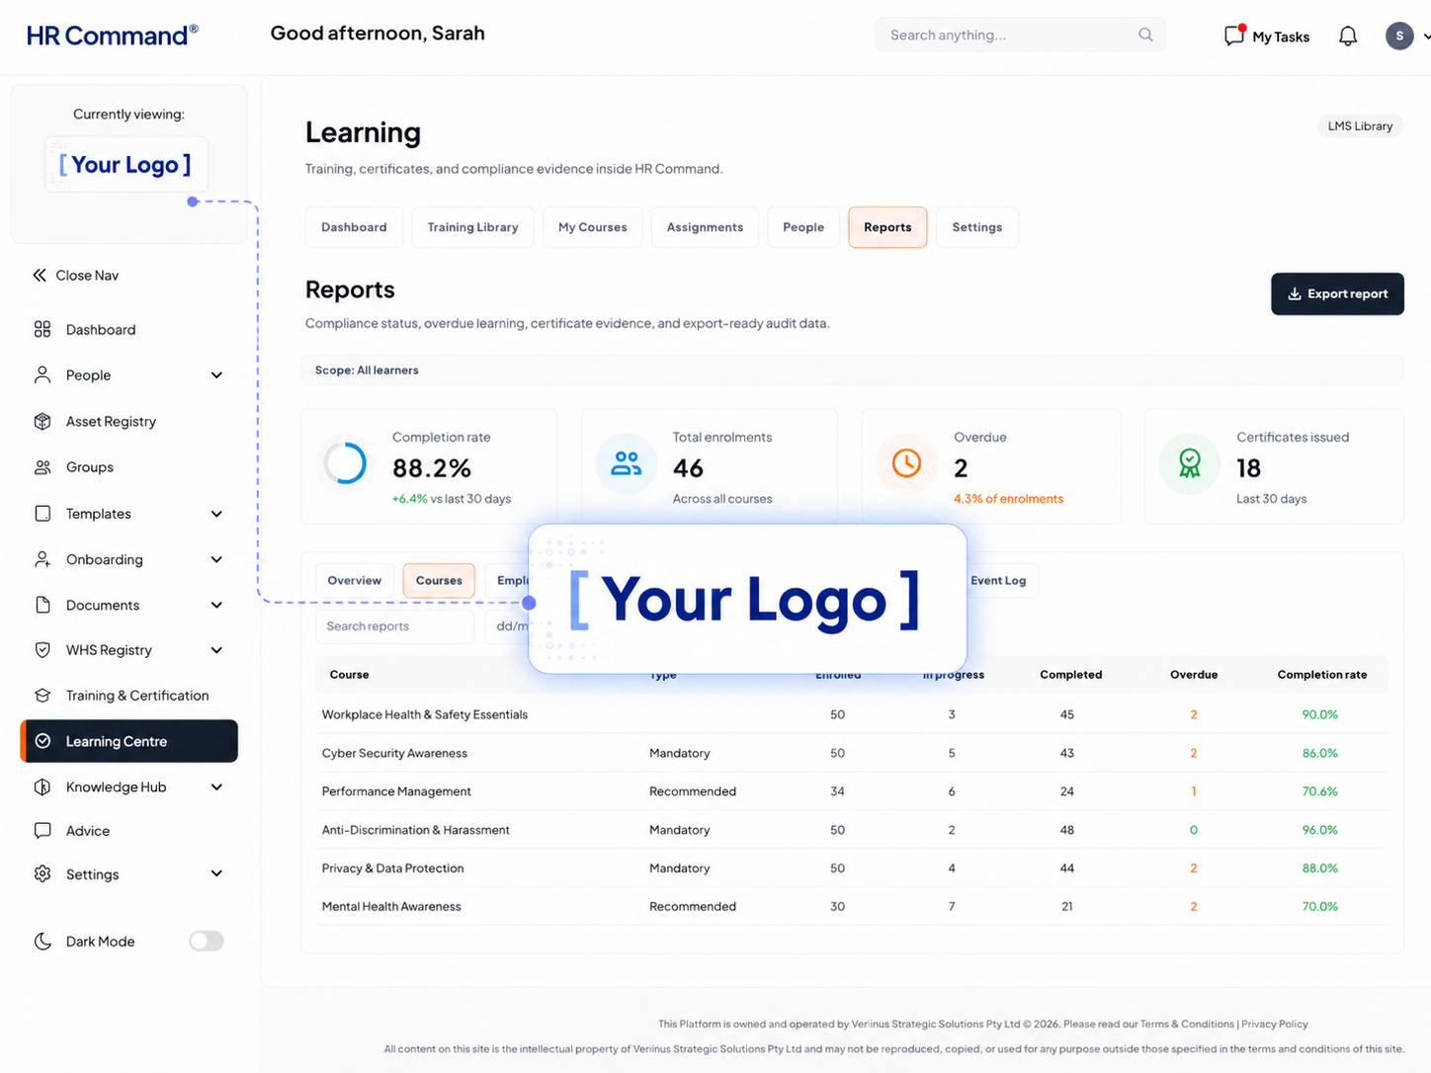Switch to the Dashboard tab in Learning
The width and height of the screenshot is (1431, 1073).
pos(354,227)
